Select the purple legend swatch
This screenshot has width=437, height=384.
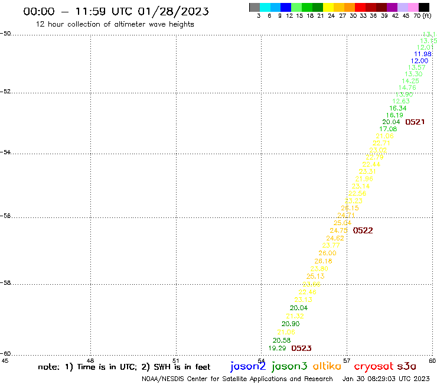tap(392, 7)
